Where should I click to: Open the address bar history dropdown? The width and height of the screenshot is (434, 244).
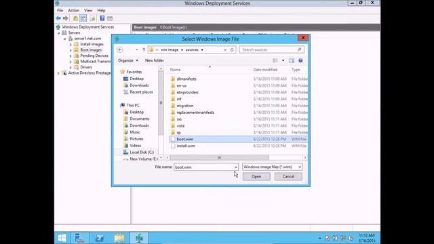coord(224,49)
